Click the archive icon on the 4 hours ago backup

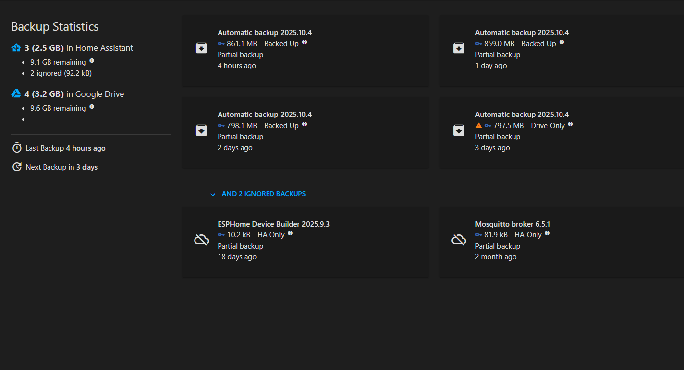201,48
